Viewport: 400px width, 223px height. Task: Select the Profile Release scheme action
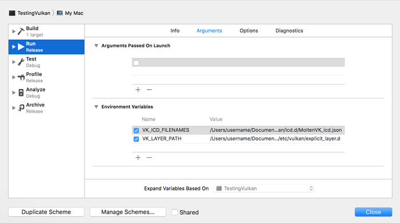(x=46, y=77)
